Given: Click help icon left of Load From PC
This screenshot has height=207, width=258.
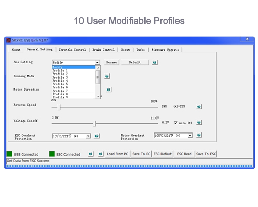Looking at the screenshot, I should (x=101, y=154).
